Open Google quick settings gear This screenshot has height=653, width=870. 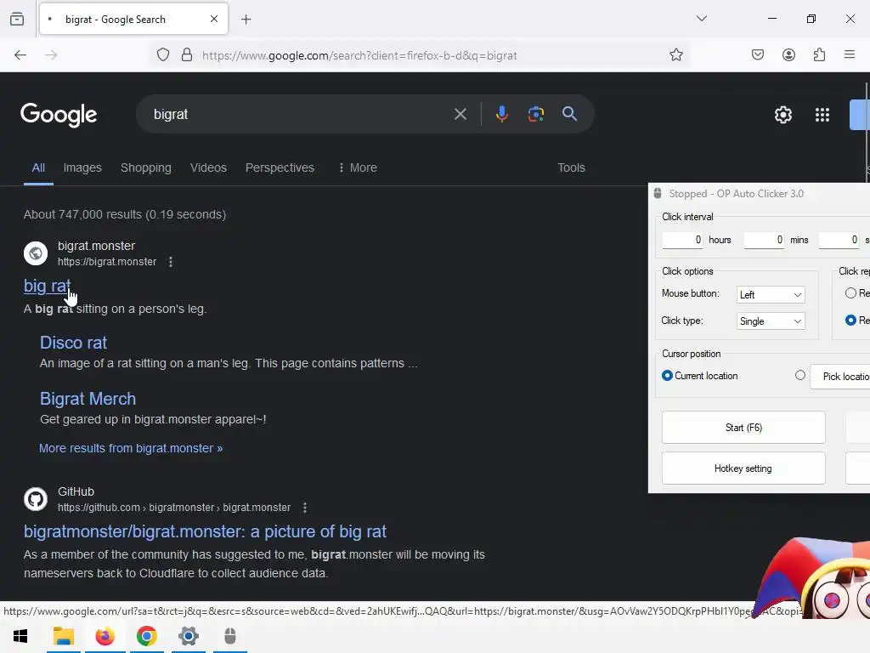(x=782, y=115)
